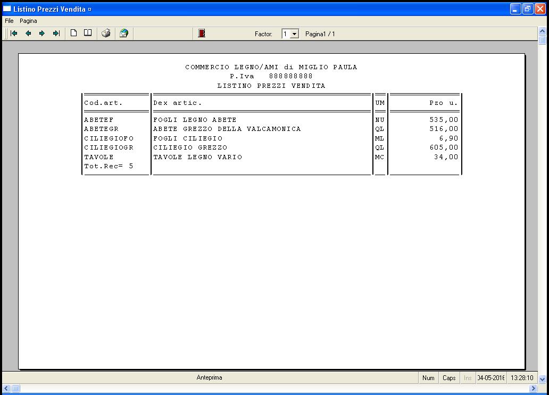The image size is (549, 395).
Task: Select article code ABETEGR
Action: tap(101, 129)
